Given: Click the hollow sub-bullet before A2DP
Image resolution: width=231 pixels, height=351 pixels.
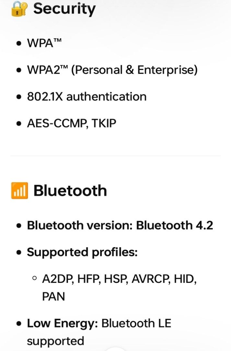Looking at the screenshot, I should (35, 279).
